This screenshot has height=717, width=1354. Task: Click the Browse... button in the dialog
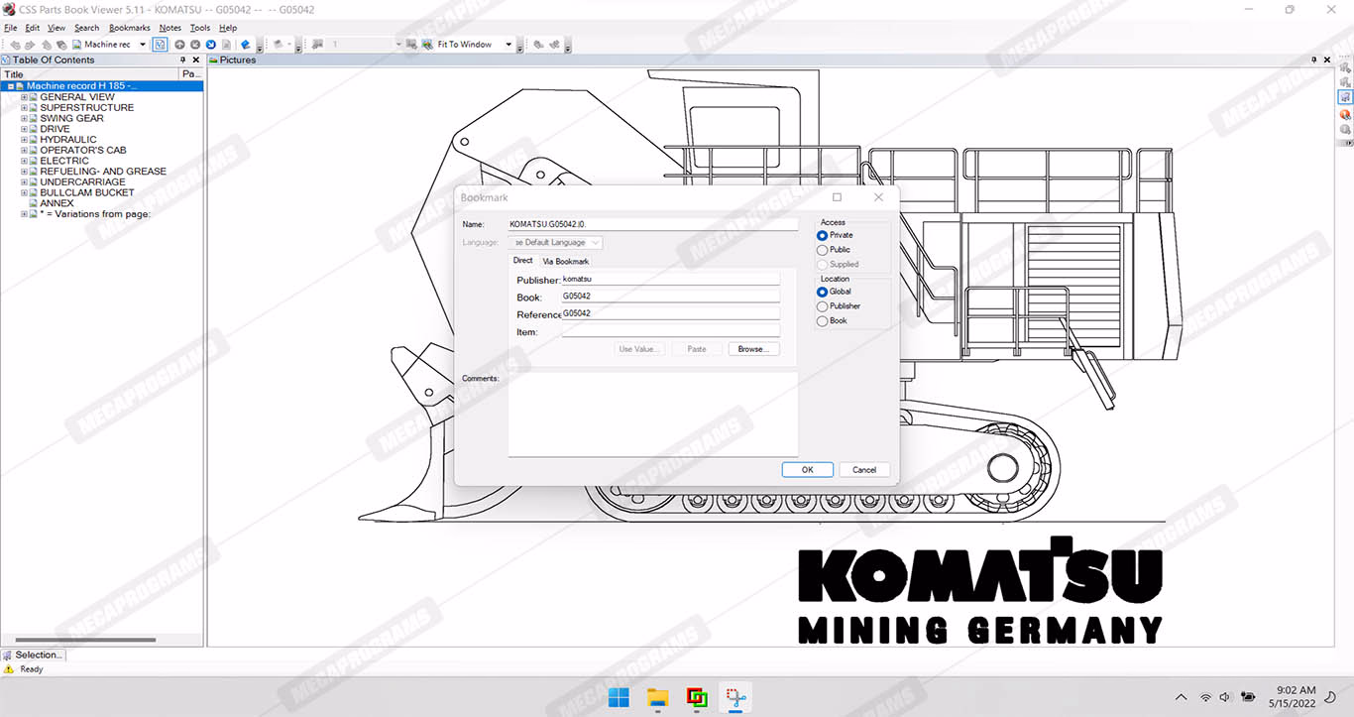pos(753,349)
